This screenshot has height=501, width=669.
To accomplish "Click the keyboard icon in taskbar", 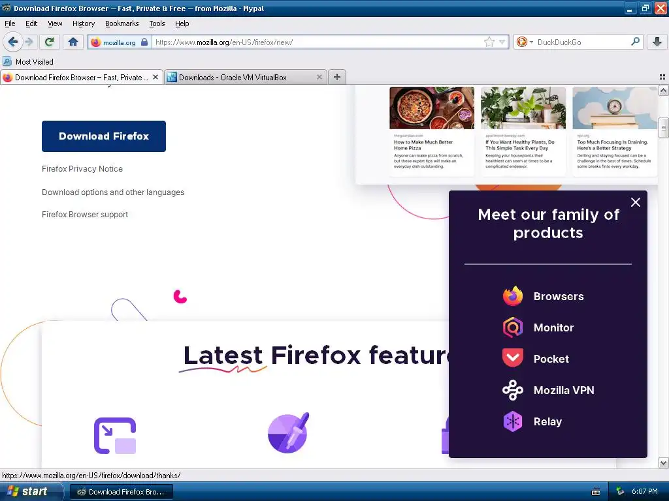I will [596, 492].
